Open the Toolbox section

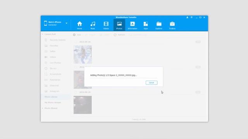(x=172, y=25)
